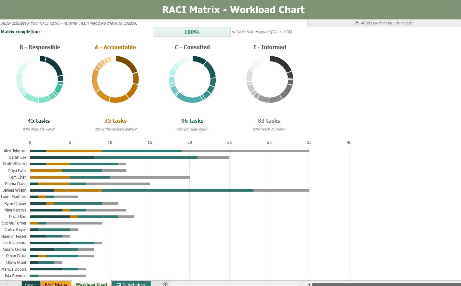Click the '35 tasks' total

click(x=115, y=121)
